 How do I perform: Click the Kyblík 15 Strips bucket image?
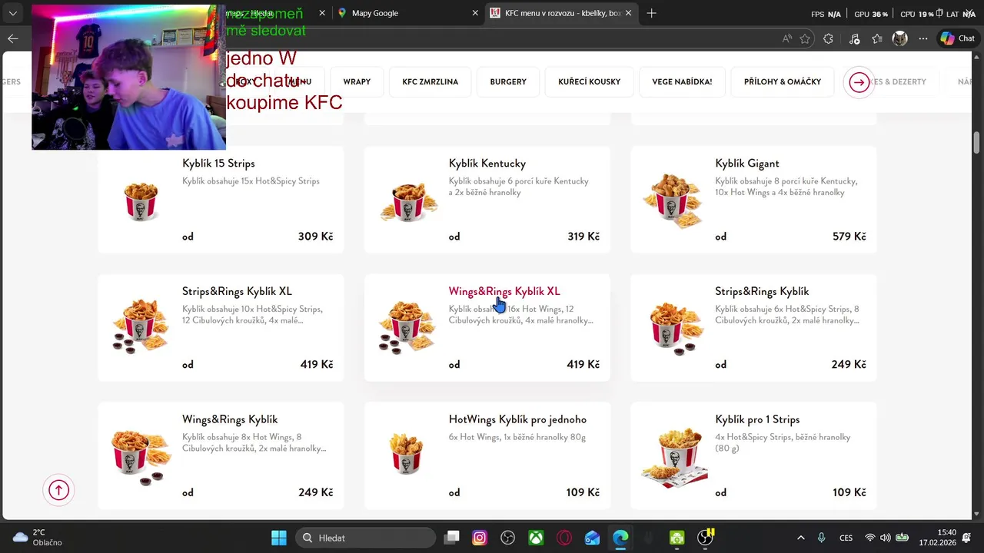pyautogui.click(x=141, y=202)
